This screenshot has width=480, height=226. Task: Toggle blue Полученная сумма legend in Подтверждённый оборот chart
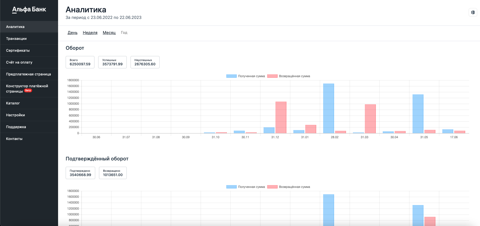[245, 187]
